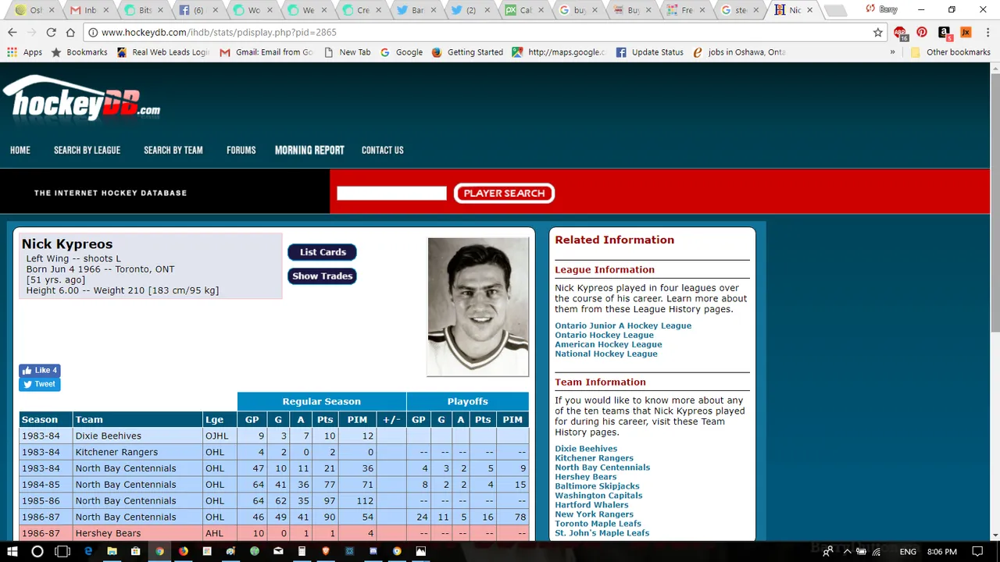The image size is (1000, 562).
Task: Click the Pinterest extension icon
Action: [x=922, y=32]
